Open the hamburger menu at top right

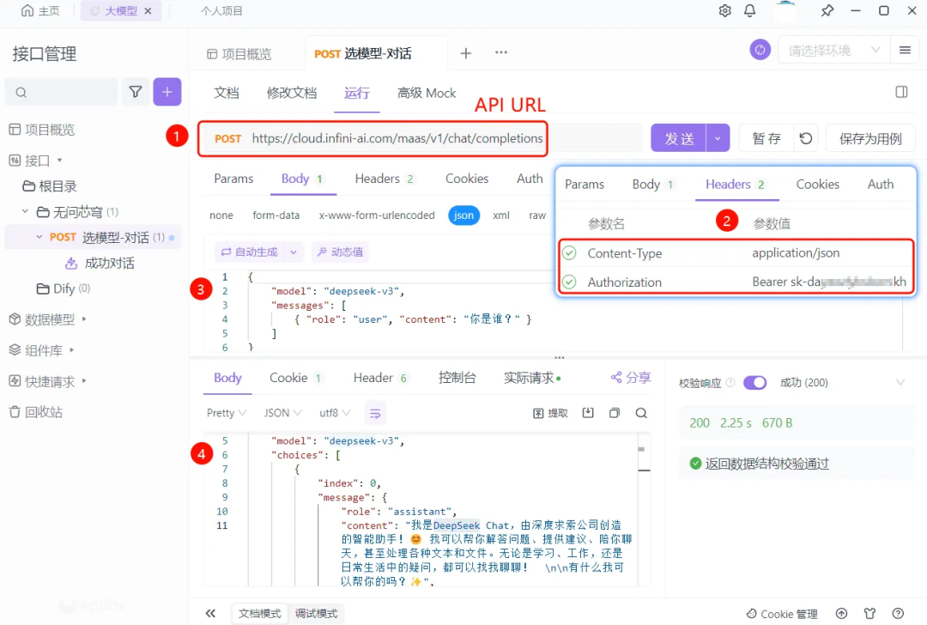click(x=905, y=51)
